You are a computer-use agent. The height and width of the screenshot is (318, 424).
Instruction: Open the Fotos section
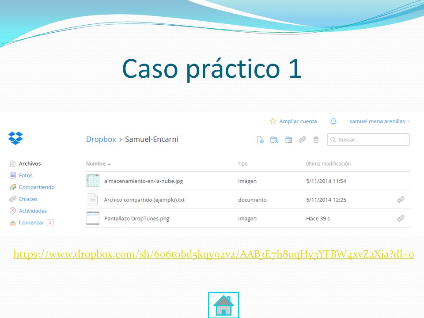point(26,175)
